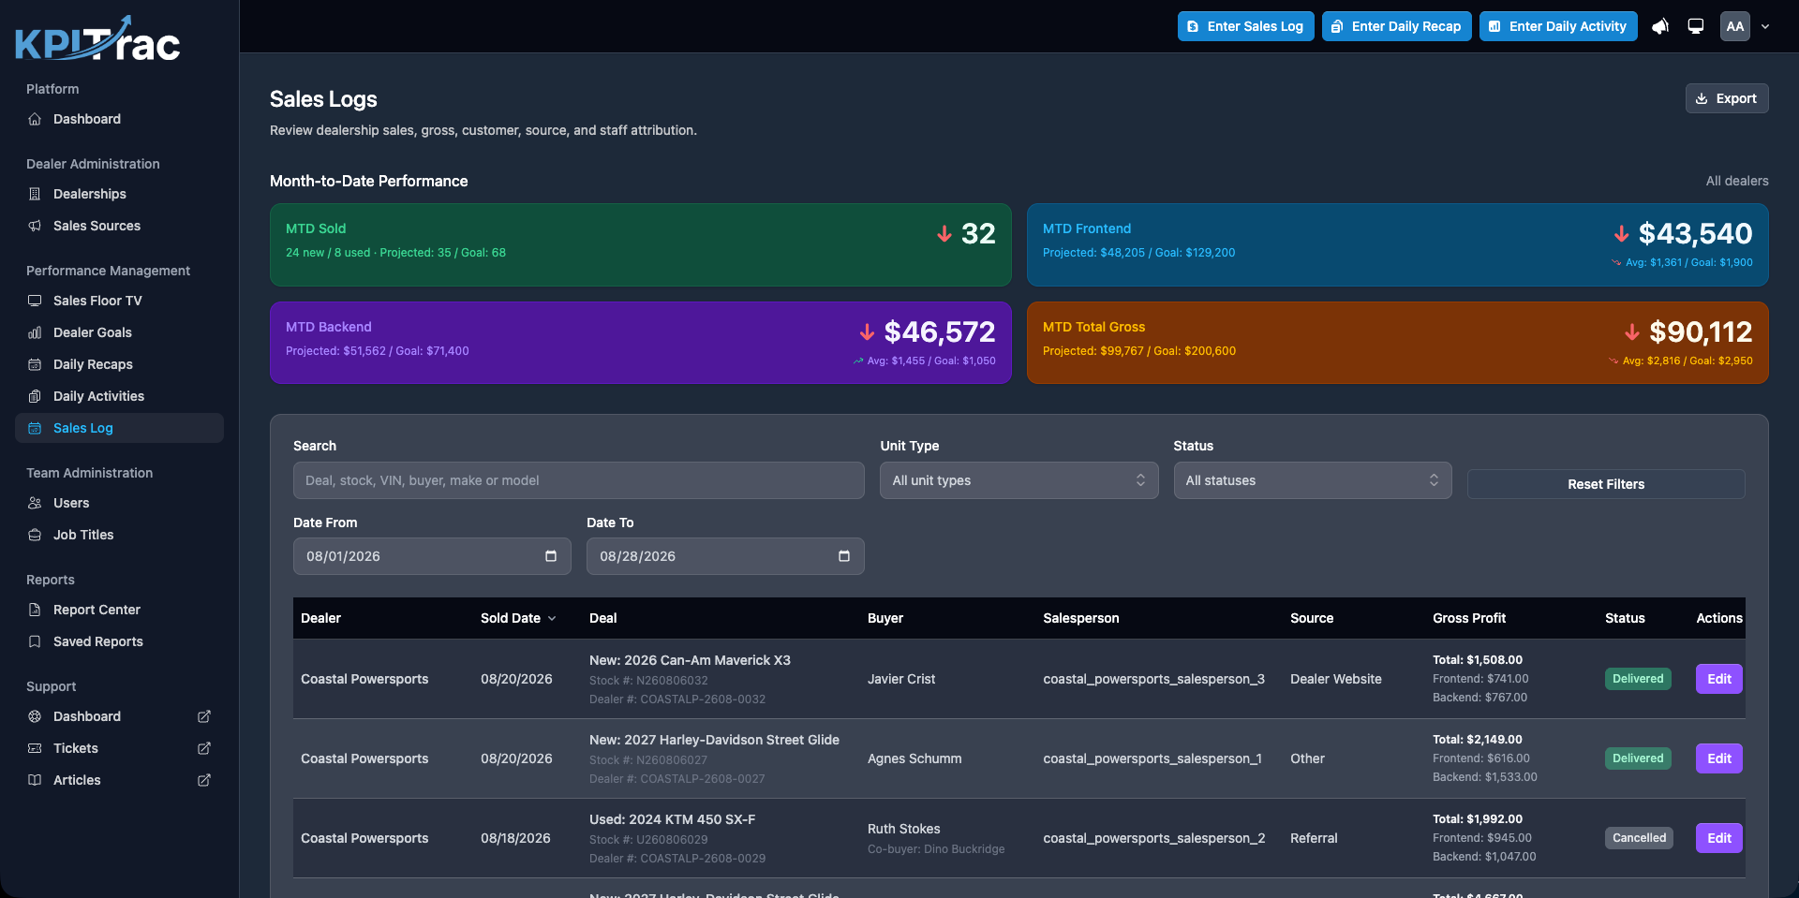Click the MTD Backend card
Screen dimensions: 1799x898
641,343
